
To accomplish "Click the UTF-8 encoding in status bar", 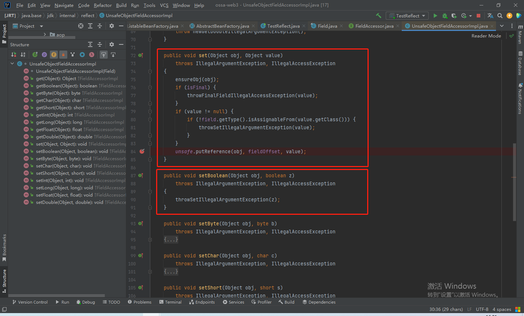I will pyautogui.click(x=482, y=309).
